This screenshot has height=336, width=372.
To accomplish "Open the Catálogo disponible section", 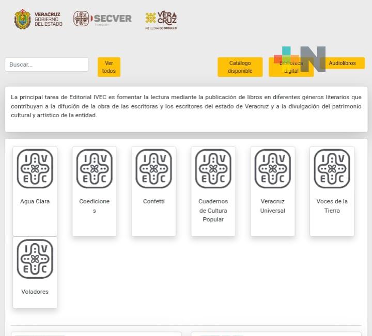I will click(x=240, y=67).
